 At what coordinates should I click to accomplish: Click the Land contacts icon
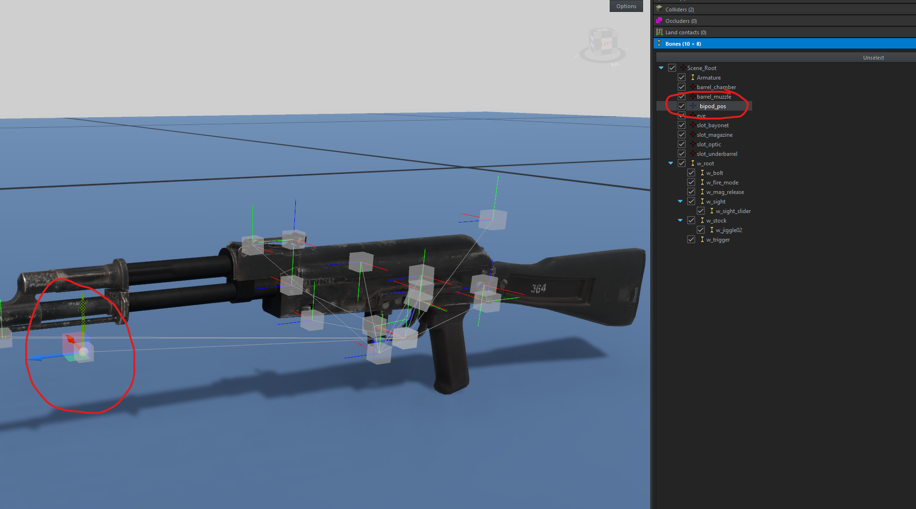[659, 32]
